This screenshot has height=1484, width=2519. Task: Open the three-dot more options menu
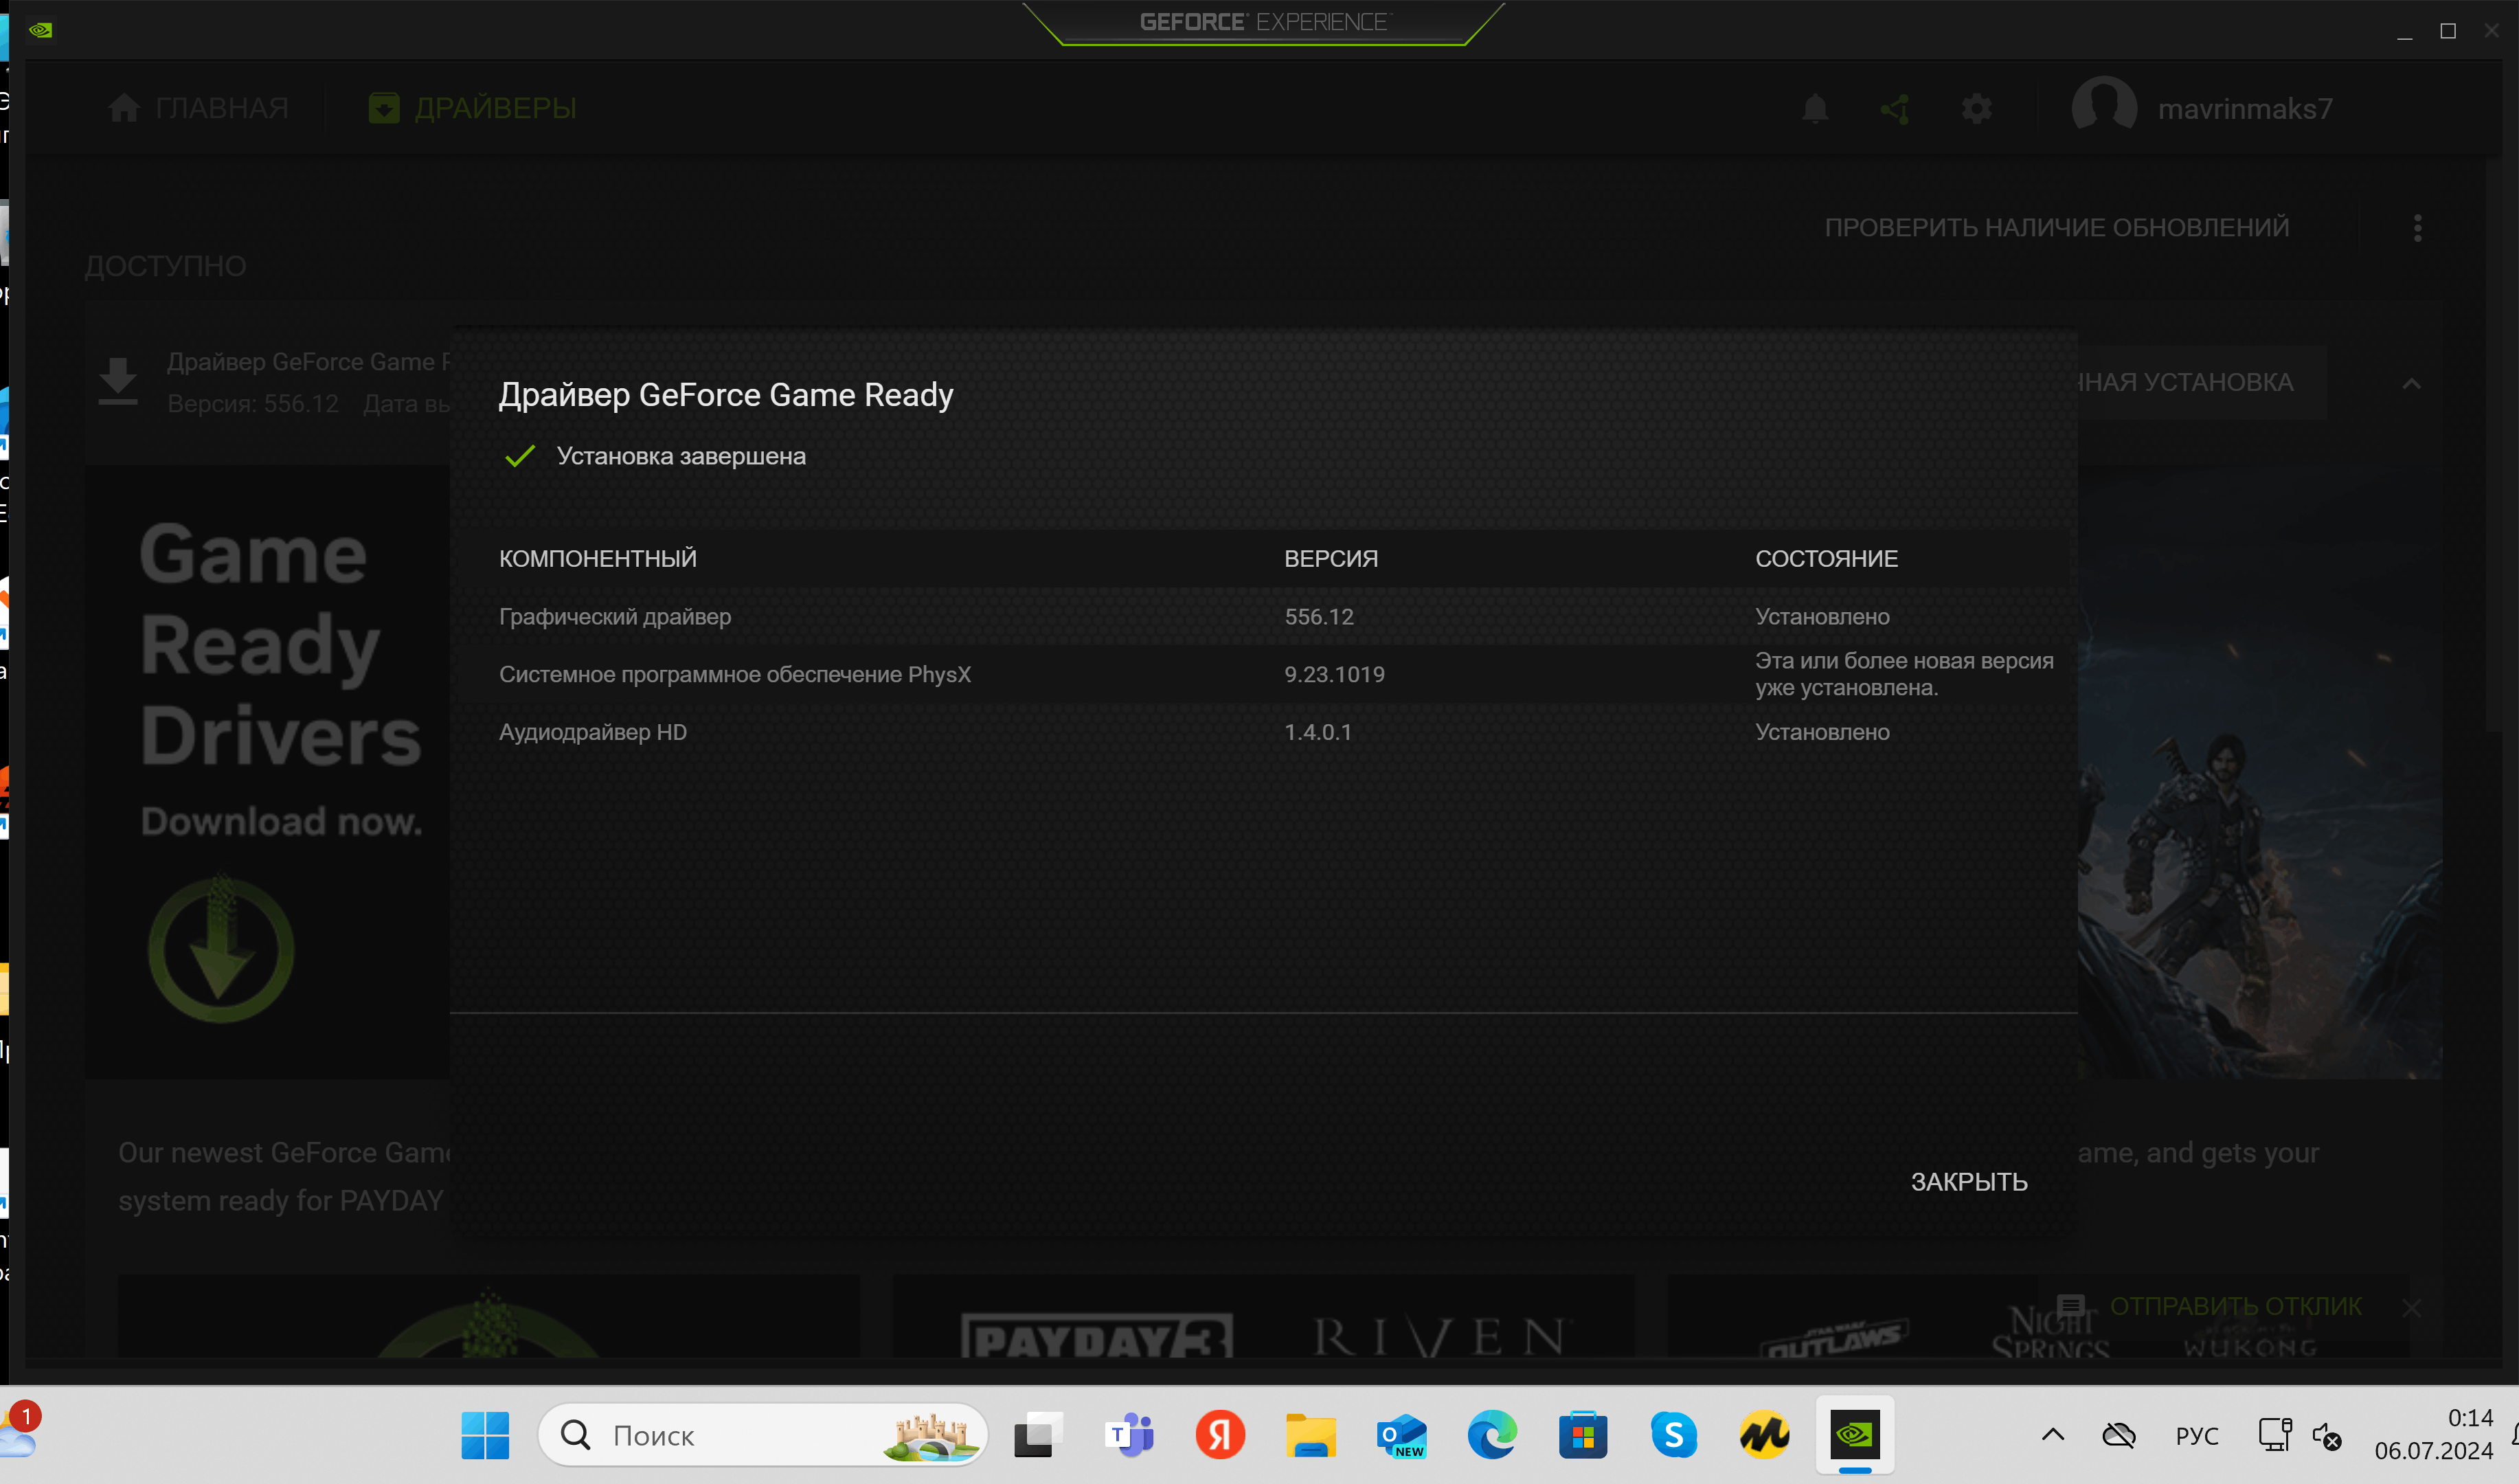pyautogui.click(x=2417, y=228)
